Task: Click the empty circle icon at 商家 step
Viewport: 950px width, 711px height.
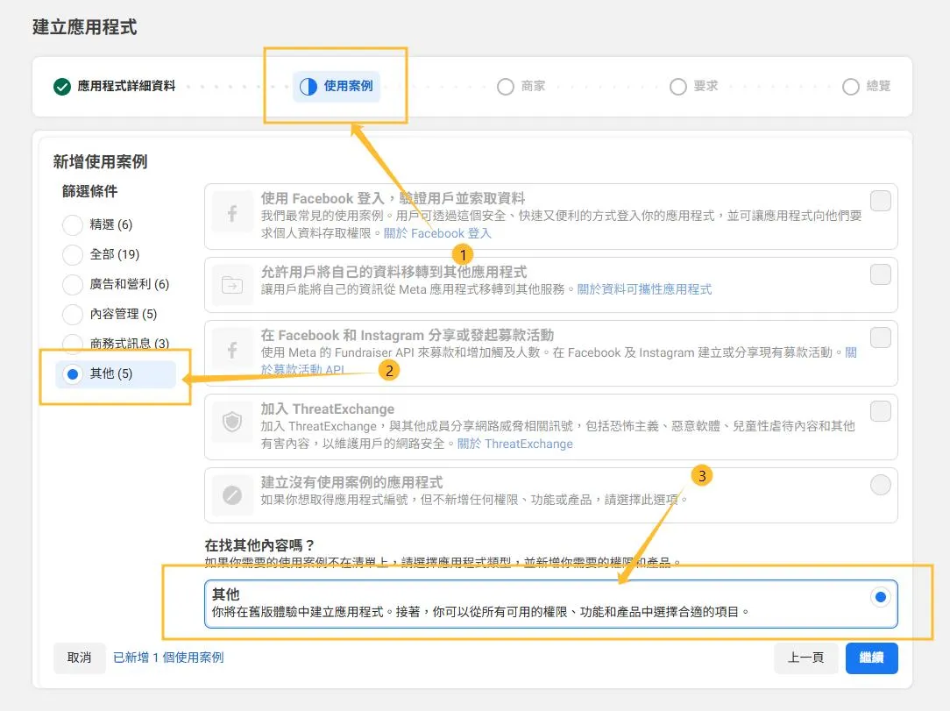Action: pos(505,87)
